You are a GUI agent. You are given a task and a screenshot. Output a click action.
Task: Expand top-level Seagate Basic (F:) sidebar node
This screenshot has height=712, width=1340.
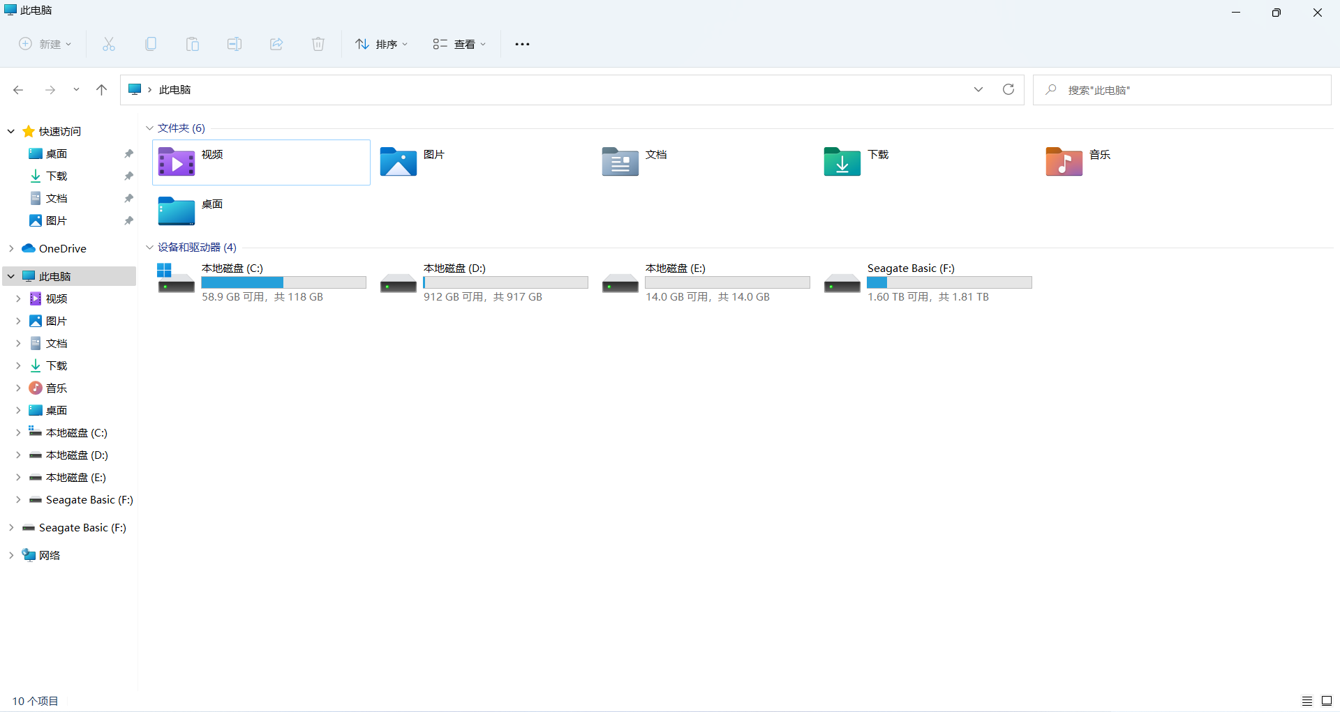tap(11, 527)
